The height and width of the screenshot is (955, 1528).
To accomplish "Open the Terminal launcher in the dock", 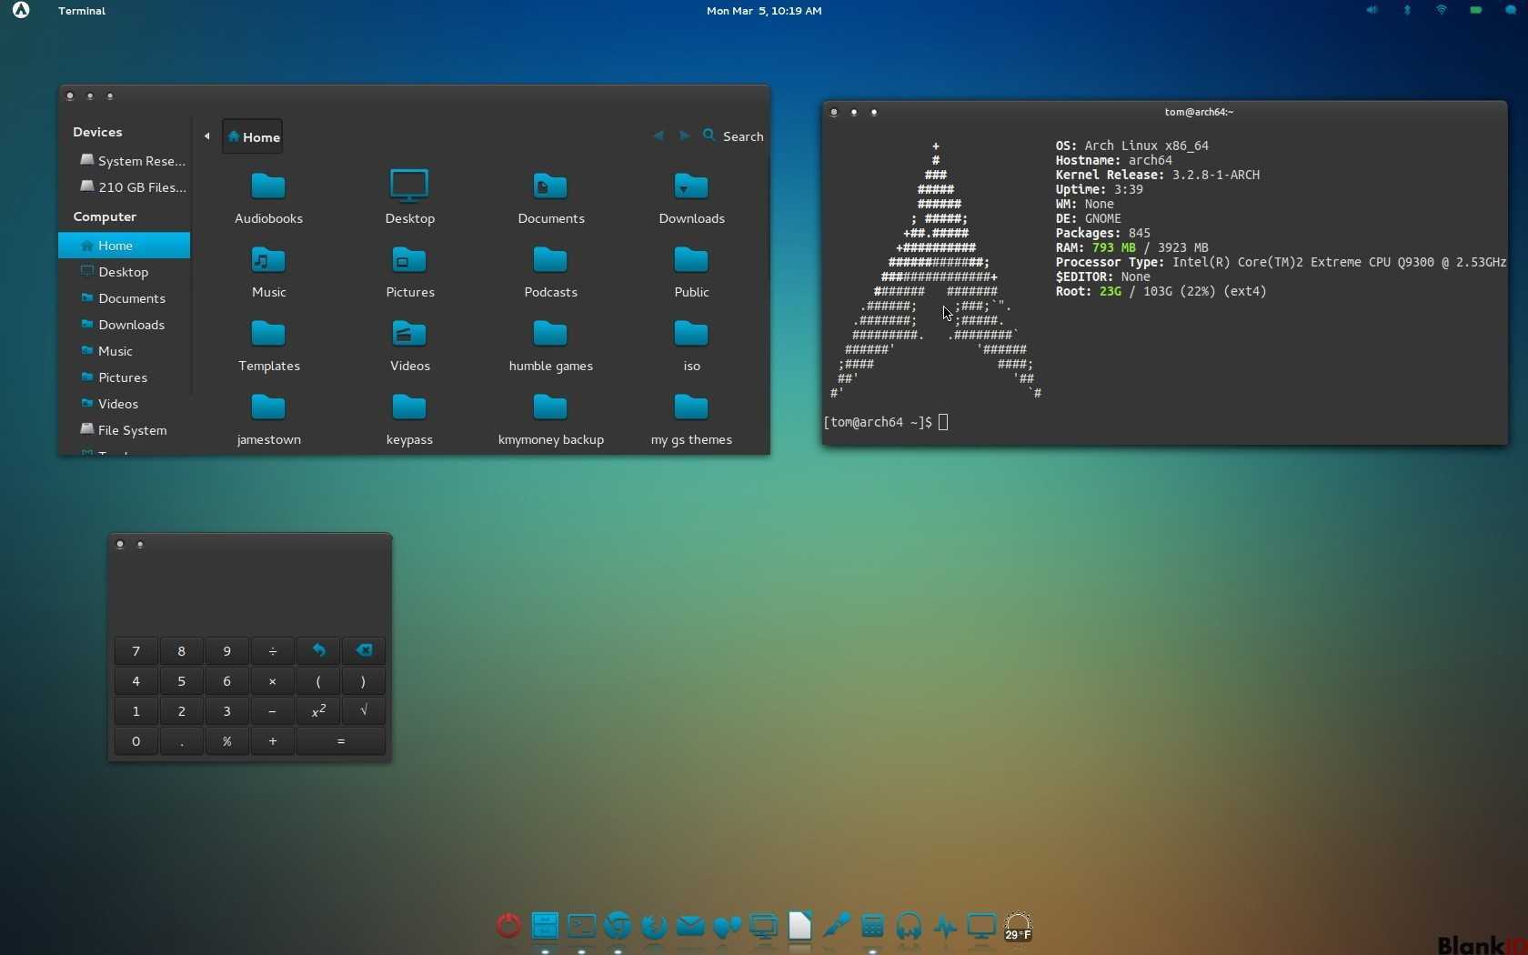I will [581, 927].
